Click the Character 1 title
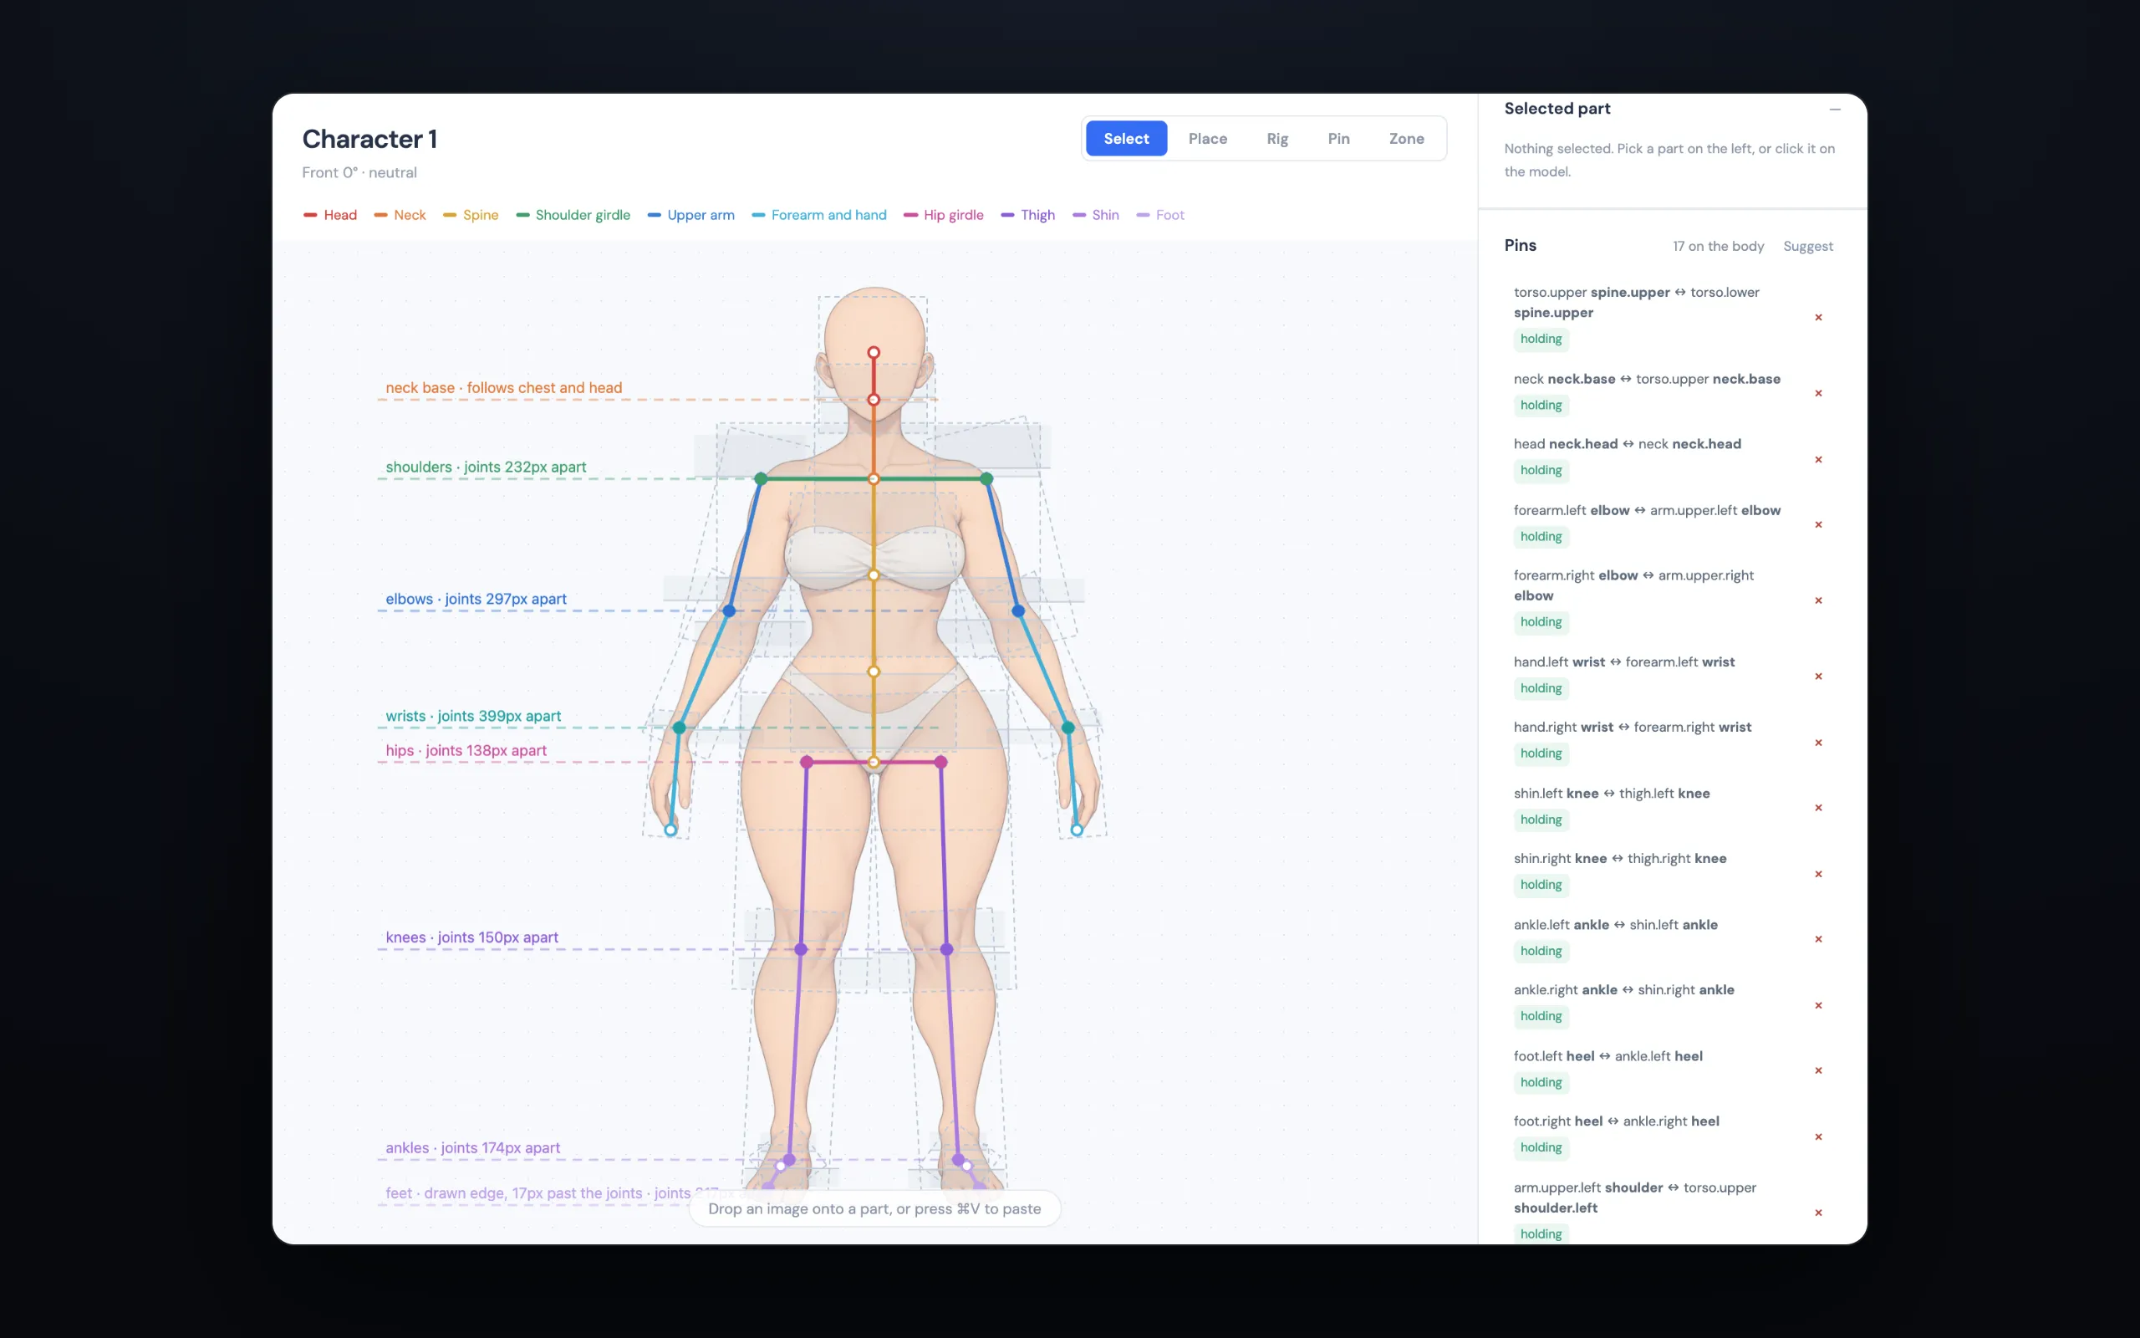This screenshot has height=1338, width=2140. [369, 139]
